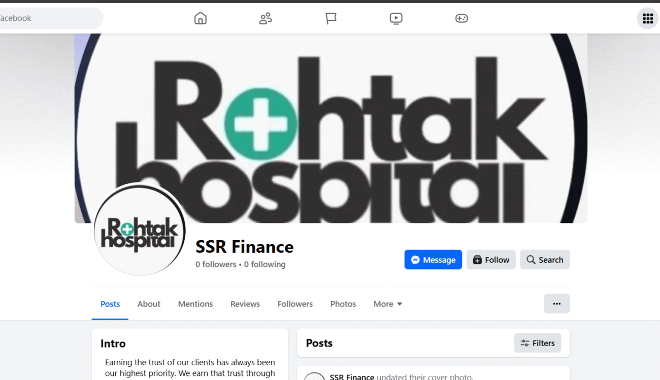Switch to the Mentions tab

195,304
